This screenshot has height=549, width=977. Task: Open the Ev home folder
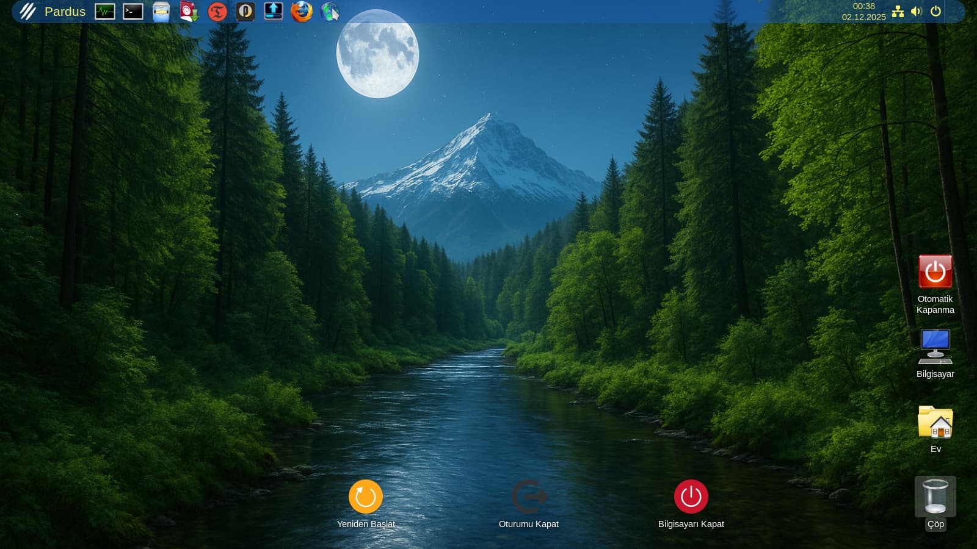(x=935, y=422)
